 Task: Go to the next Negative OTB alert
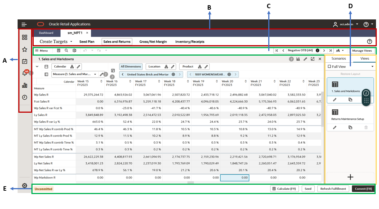tap(324, 51)
